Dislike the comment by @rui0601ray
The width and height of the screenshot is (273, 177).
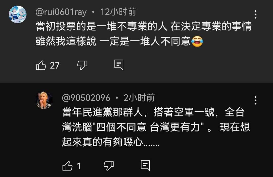pyautogui.click(x=82, y=65)
